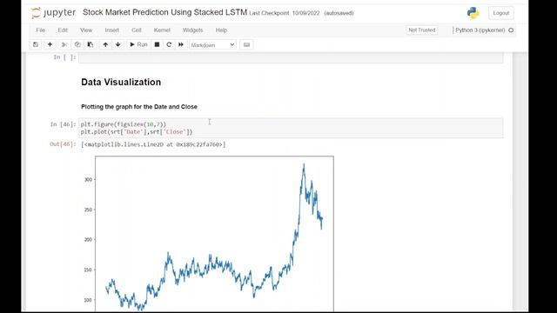Open the command palette keyboard icon
Viewport: 557px width, 313px height.
pos(246,44)
